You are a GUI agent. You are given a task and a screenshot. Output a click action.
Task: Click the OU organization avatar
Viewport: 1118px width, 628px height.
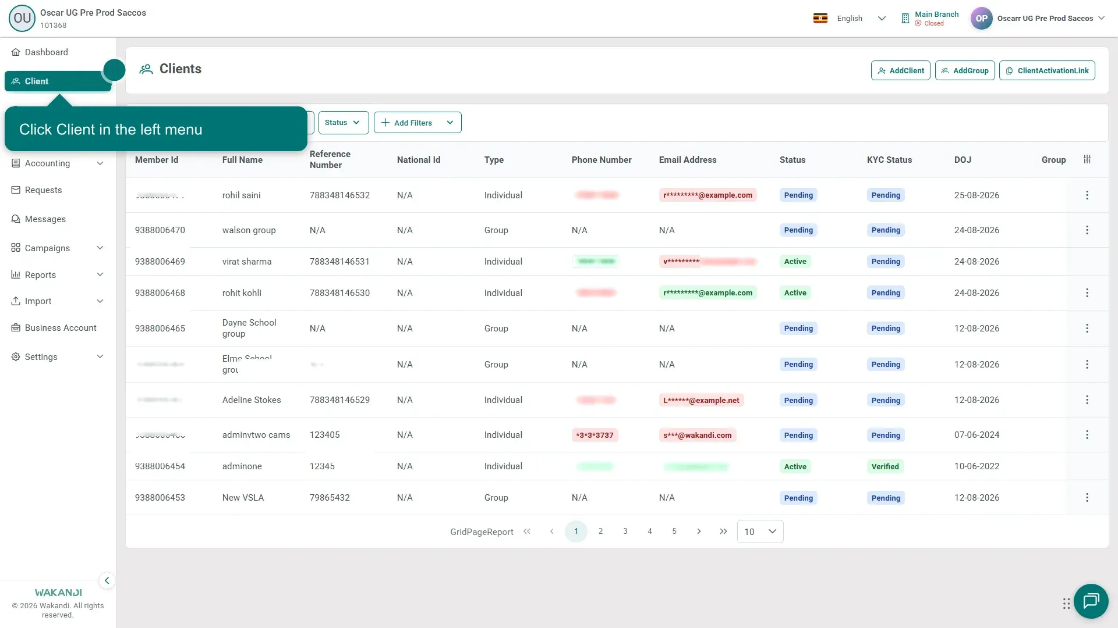[x=22, y=18]
